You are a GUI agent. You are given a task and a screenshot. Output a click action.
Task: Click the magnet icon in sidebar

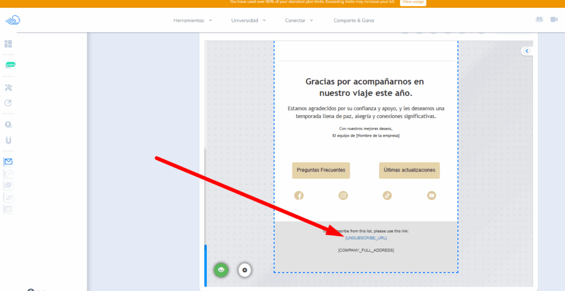click(8, 140)
